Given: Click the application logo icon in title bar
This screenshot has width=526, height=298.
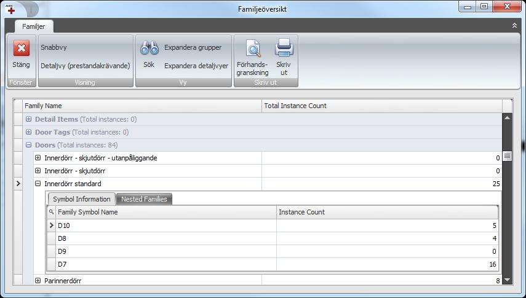Looking at the screenshot, I should click(x=11, y=9).
